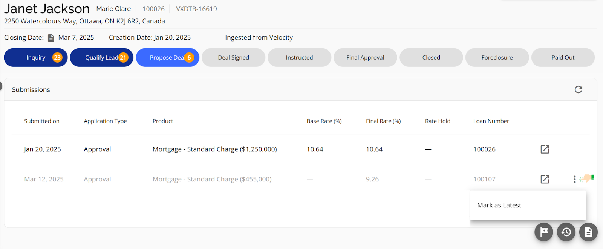The image size is (603, 249).
Task: Click the document floating action button
Action: pyautogui.click(x=588, y=232)
